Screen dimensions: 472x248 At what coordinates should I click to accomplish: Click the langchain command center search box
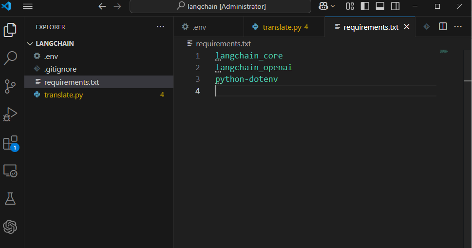click(x=220, y=6)
